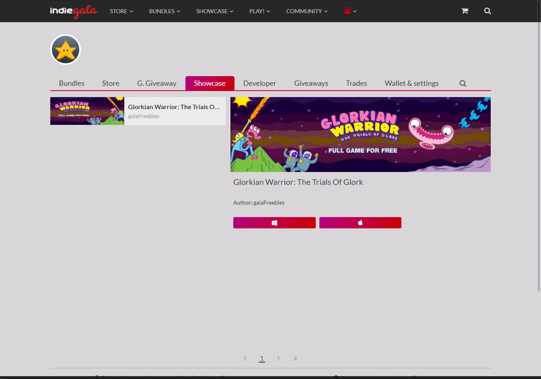Open the user account avatar menu

click(350, 11)
